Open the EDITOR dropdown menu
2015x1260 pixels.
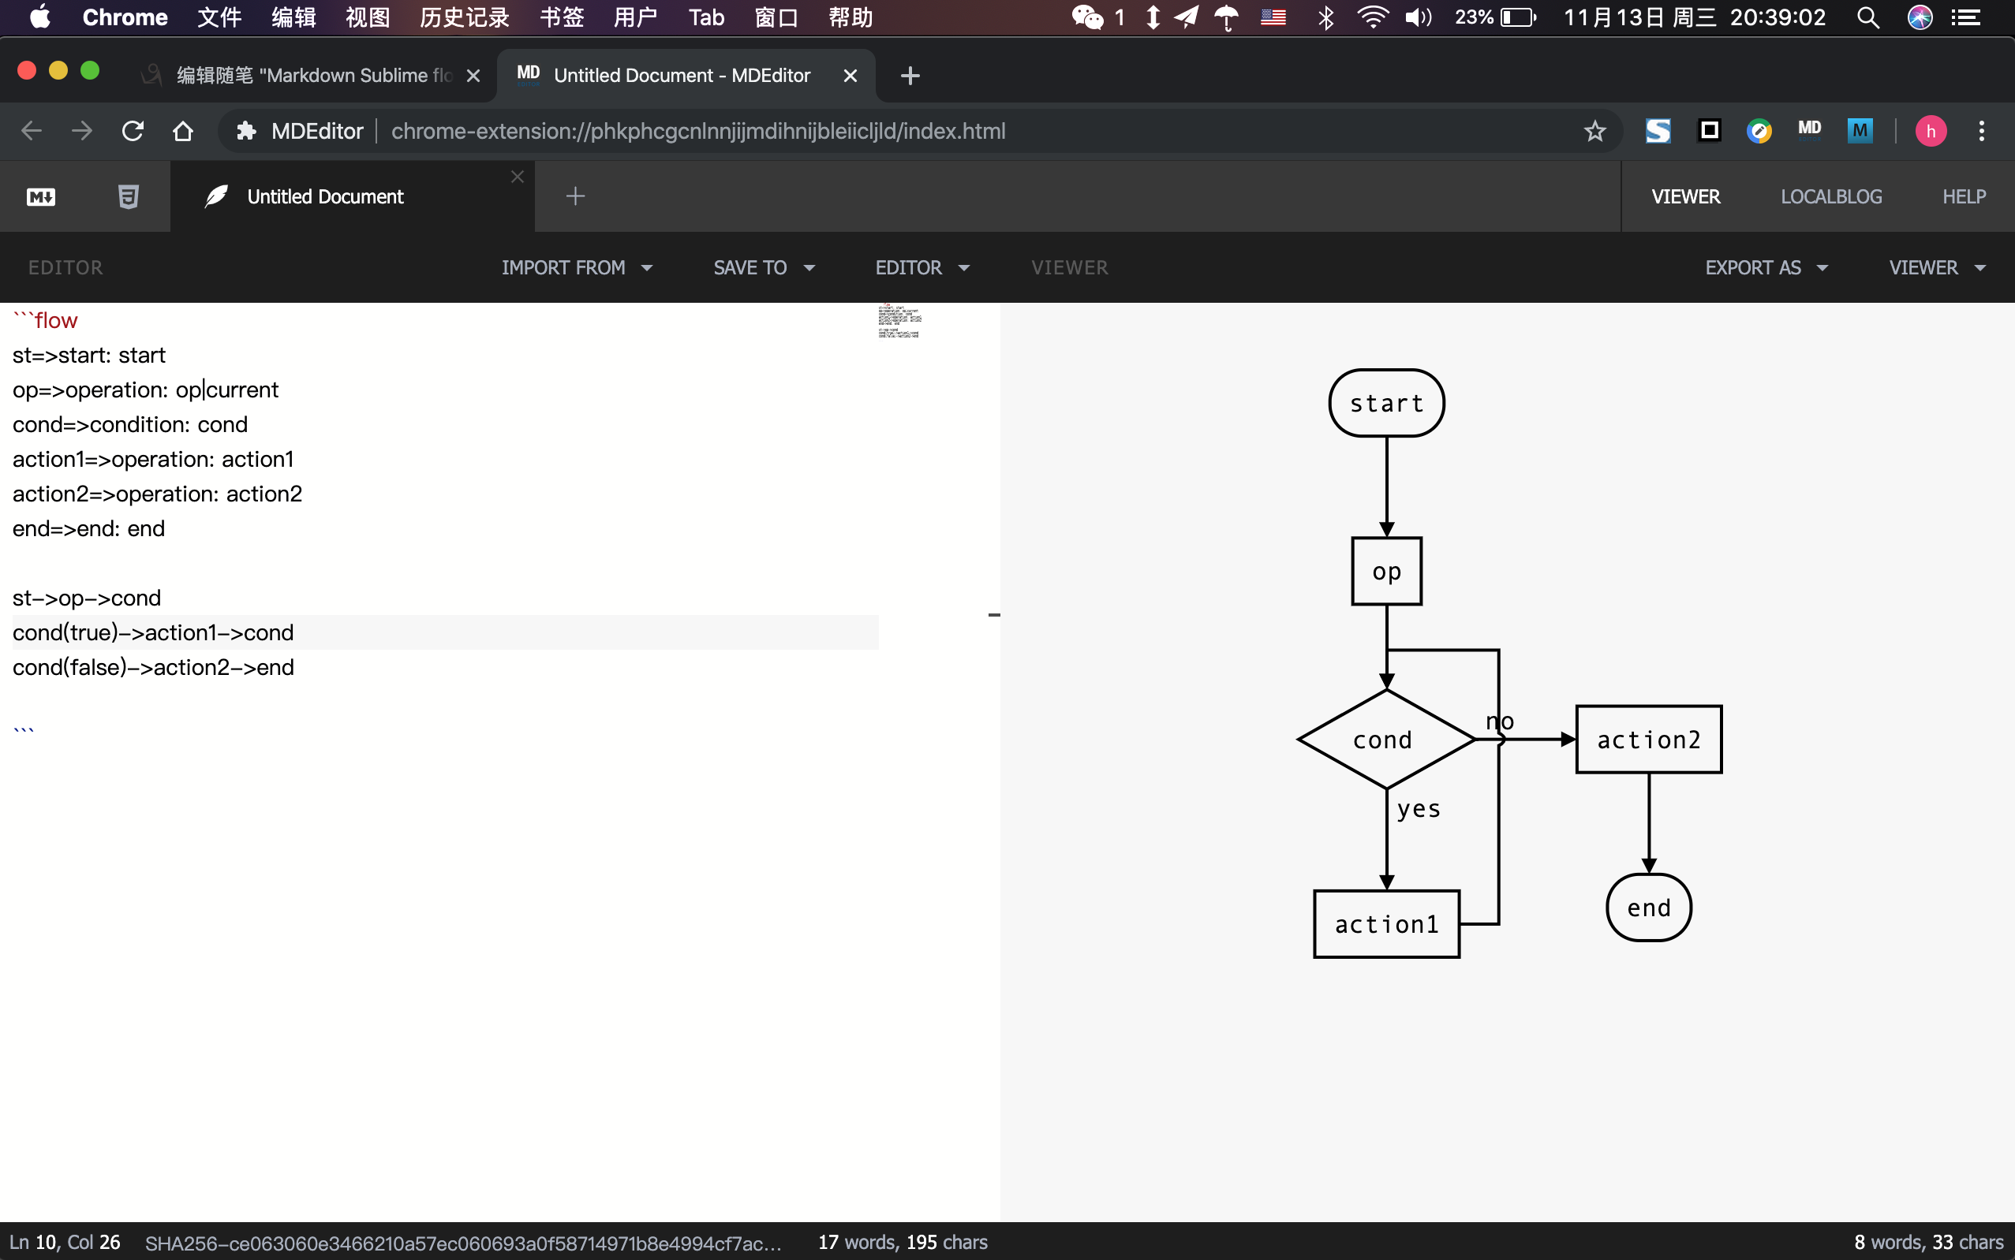click(922, 267)
